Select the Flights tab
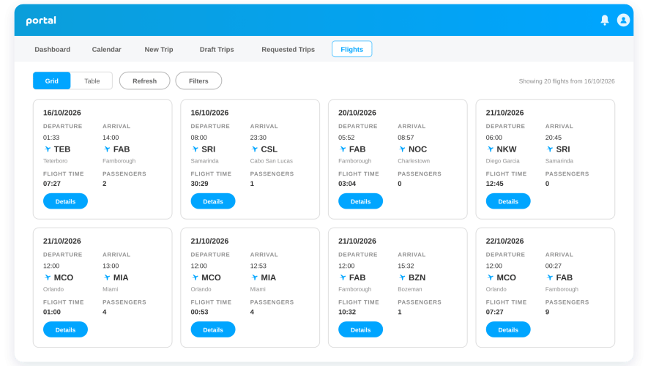 [x=351, y=49]
